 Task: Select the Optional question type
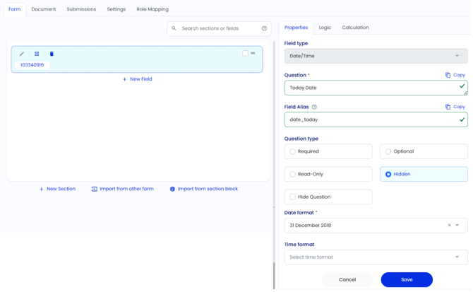[x=424, y=151]
